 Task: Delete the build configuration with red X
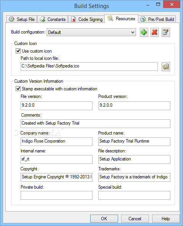(155, 32)
